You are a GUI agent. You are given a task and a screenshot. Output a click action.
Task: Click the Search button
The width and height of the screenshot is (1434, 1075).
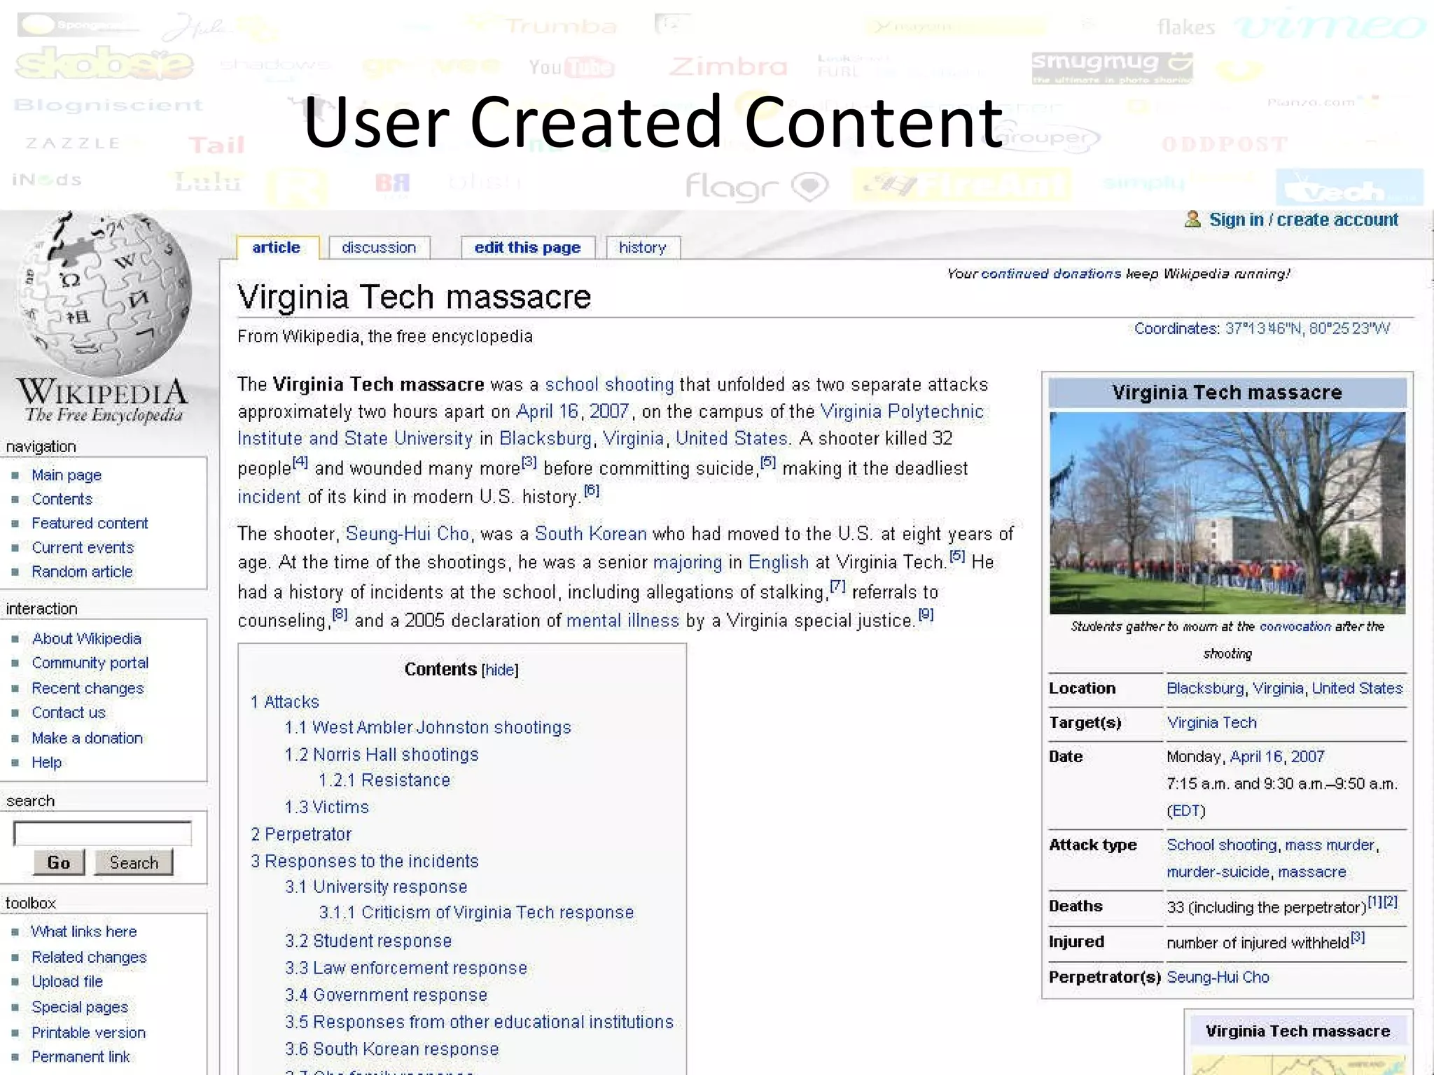pyautogui.click(x=134, y=863)
